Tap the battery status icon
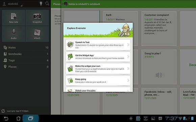This screenshot has height=122, width=196. pos(192,118)
